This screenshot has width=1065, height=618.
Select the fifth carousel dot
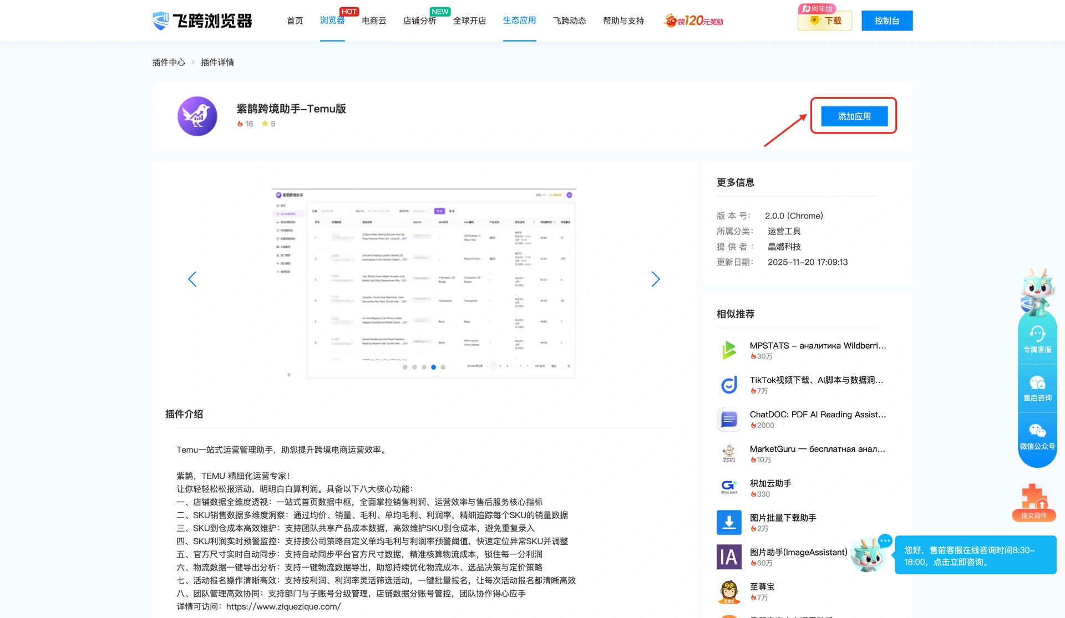click(x=443, y=367)
